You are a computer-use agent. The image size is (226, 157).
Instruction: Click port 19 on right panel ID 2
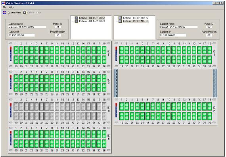tap(122, 116)
